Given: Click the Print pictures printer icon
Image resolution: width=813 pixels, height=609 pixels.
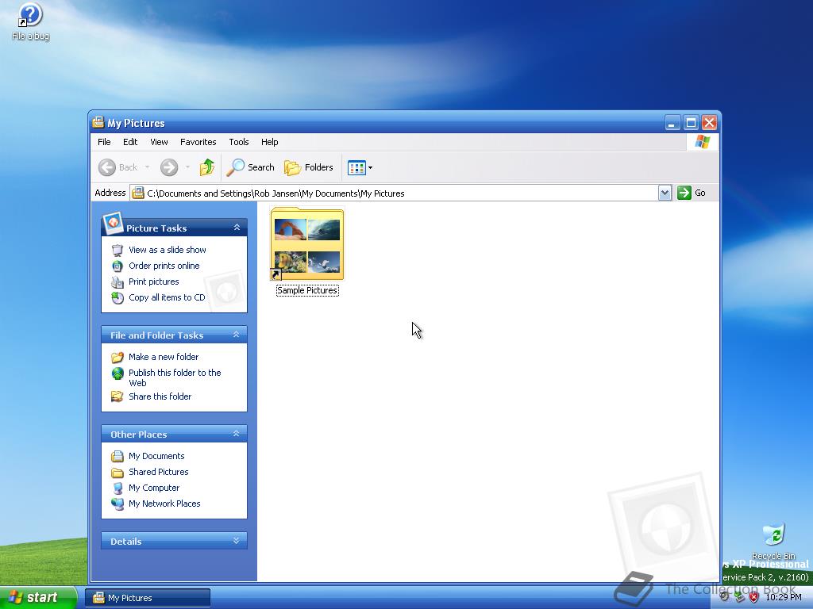Looking at the screenshot, I should [x=118, y=282].
